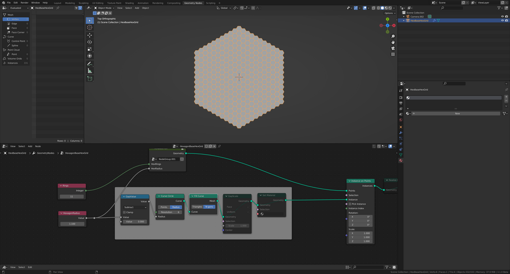Toggle Camera.002 render camera icon
This screenshot has width=510, height=274.
pos(506,17)
